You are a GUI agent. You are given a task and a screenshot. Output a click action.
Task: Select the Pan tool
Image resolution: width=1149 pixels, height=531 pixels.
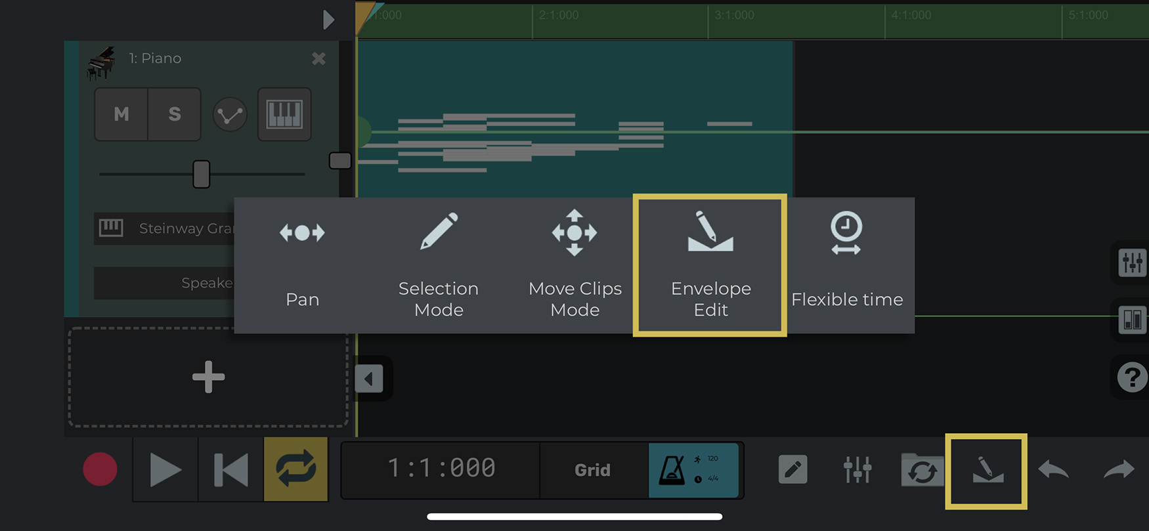(x=302, y=265)
